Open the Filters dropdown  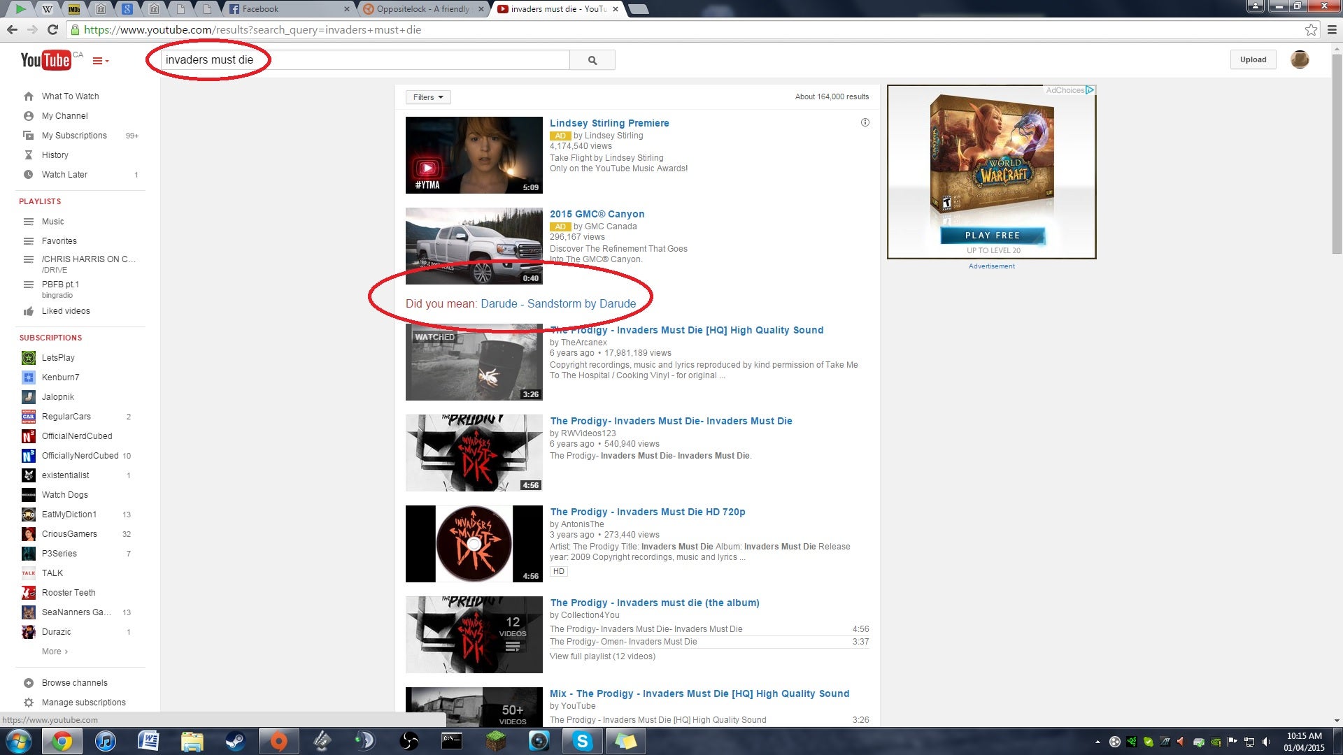428,97
